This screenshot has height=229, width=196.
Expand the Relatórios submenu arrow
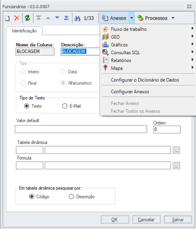(193, 59)
